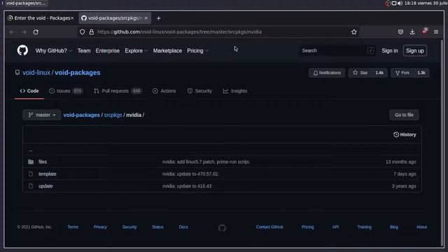The width and height of the screenshot is (448, 252).
Task: Switch to the Issues tab
Action: (x=66, y=91)
